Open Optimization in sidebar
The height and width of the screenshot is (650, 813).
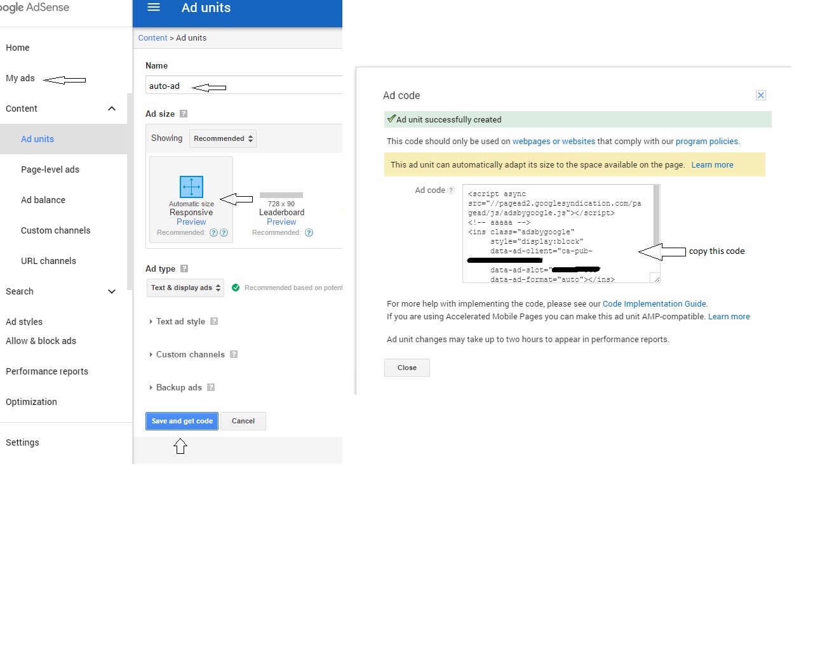31,402
